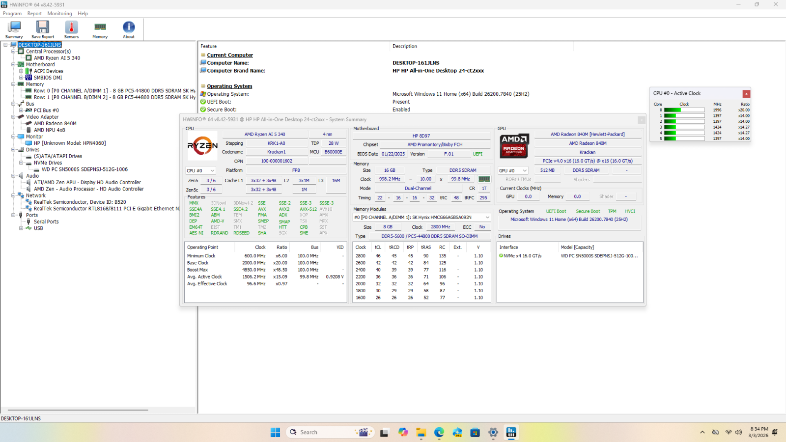Expand the USB tree node
The width and height of the screenshot is (786, 442).
(x=21, y=228)
